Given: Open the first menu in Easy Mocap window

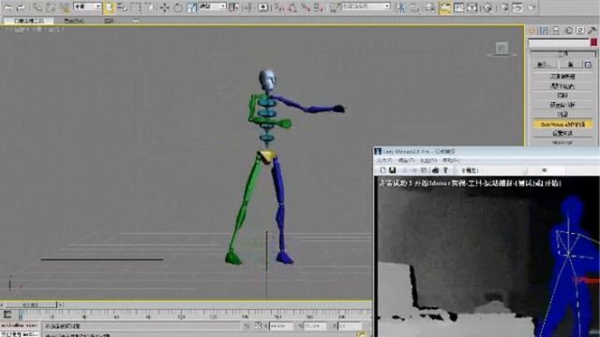Looking at the screenshot, I should (x=384, y=160).
